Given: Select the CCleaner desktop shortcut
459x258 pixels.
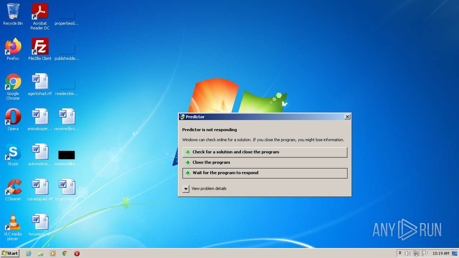Looking at the screenshot, I should (x=13, y=190).
